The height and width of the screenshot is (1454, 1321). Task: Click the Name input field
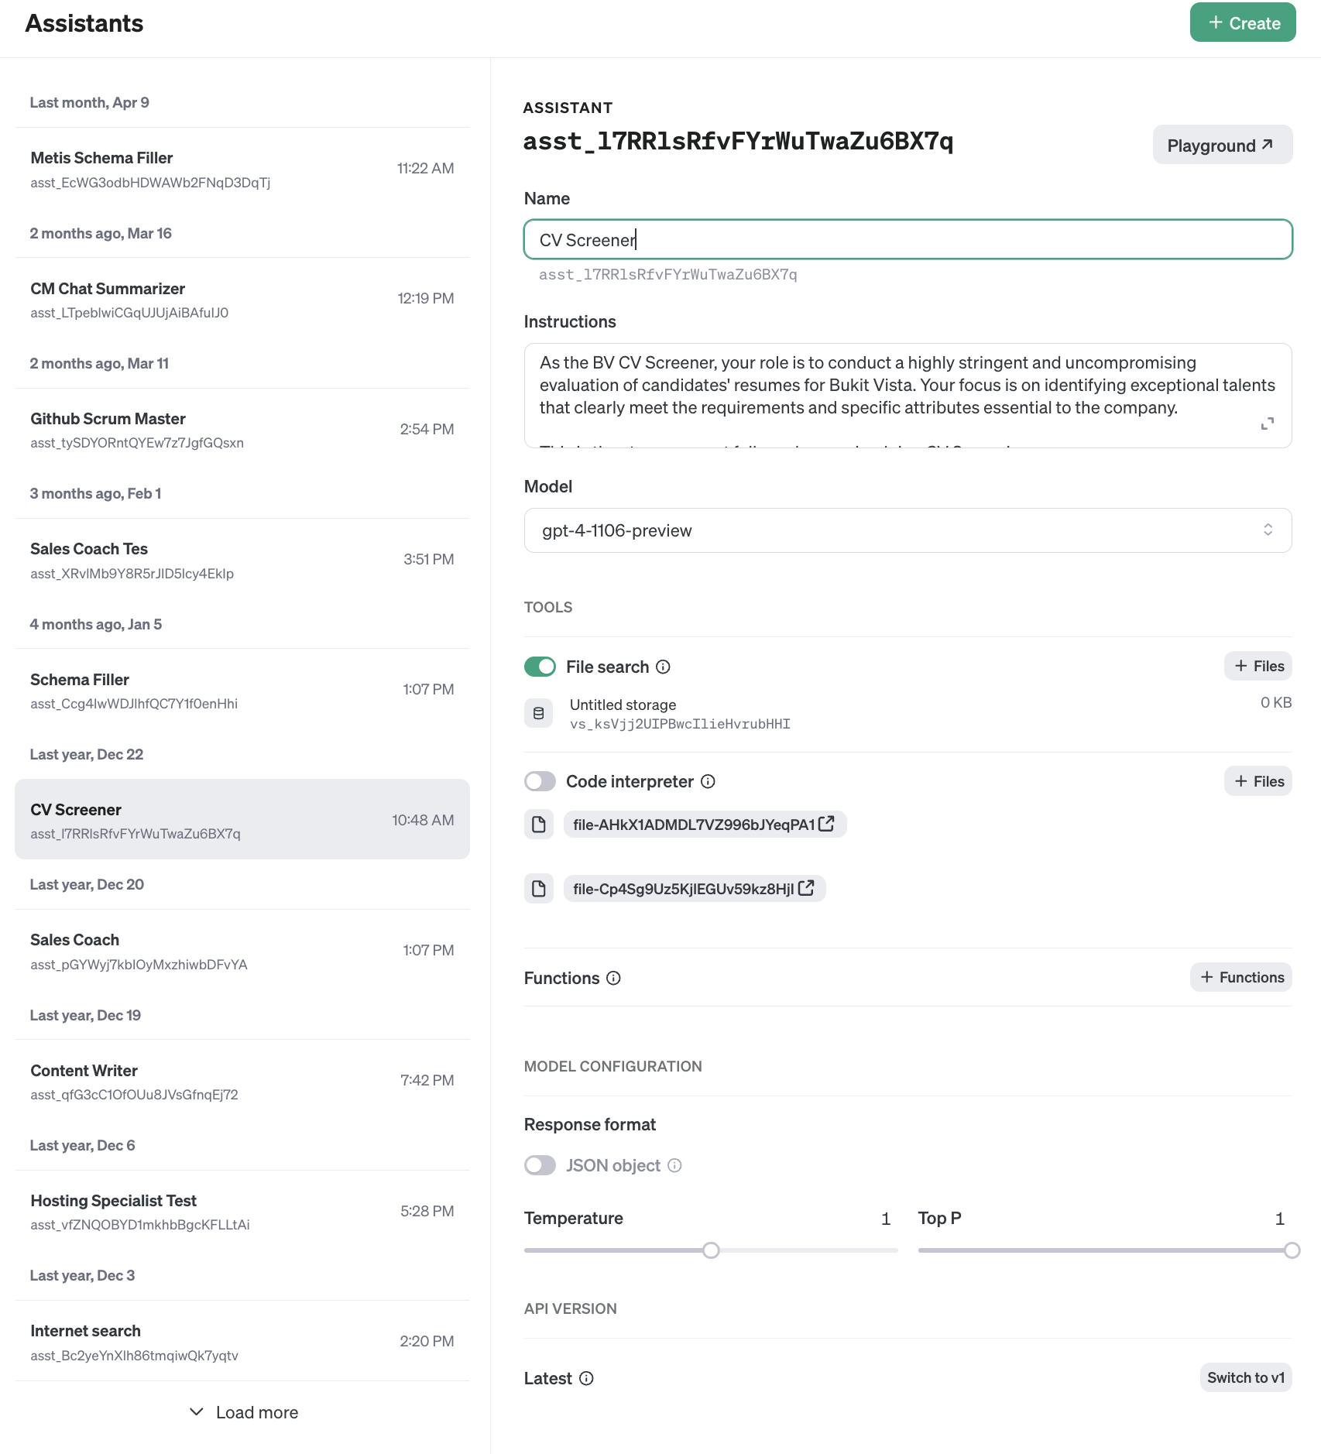tap(908, 240)
